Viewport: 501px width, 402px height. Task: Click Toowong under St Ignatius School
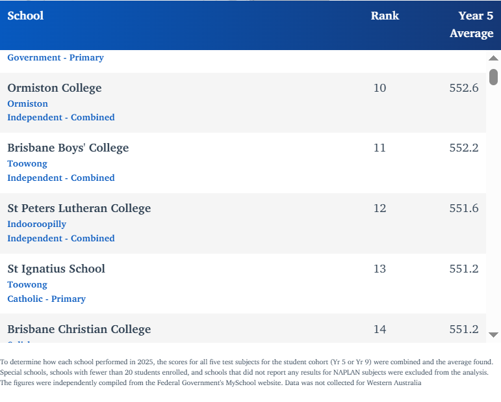click(27, 285)
